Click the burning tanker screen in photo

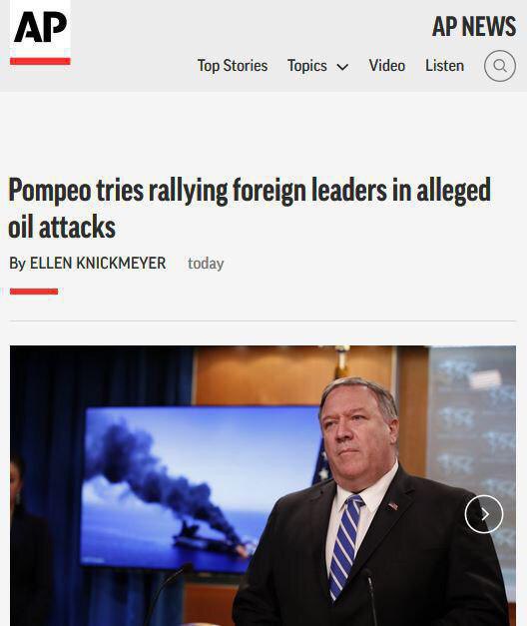point(200,489)
